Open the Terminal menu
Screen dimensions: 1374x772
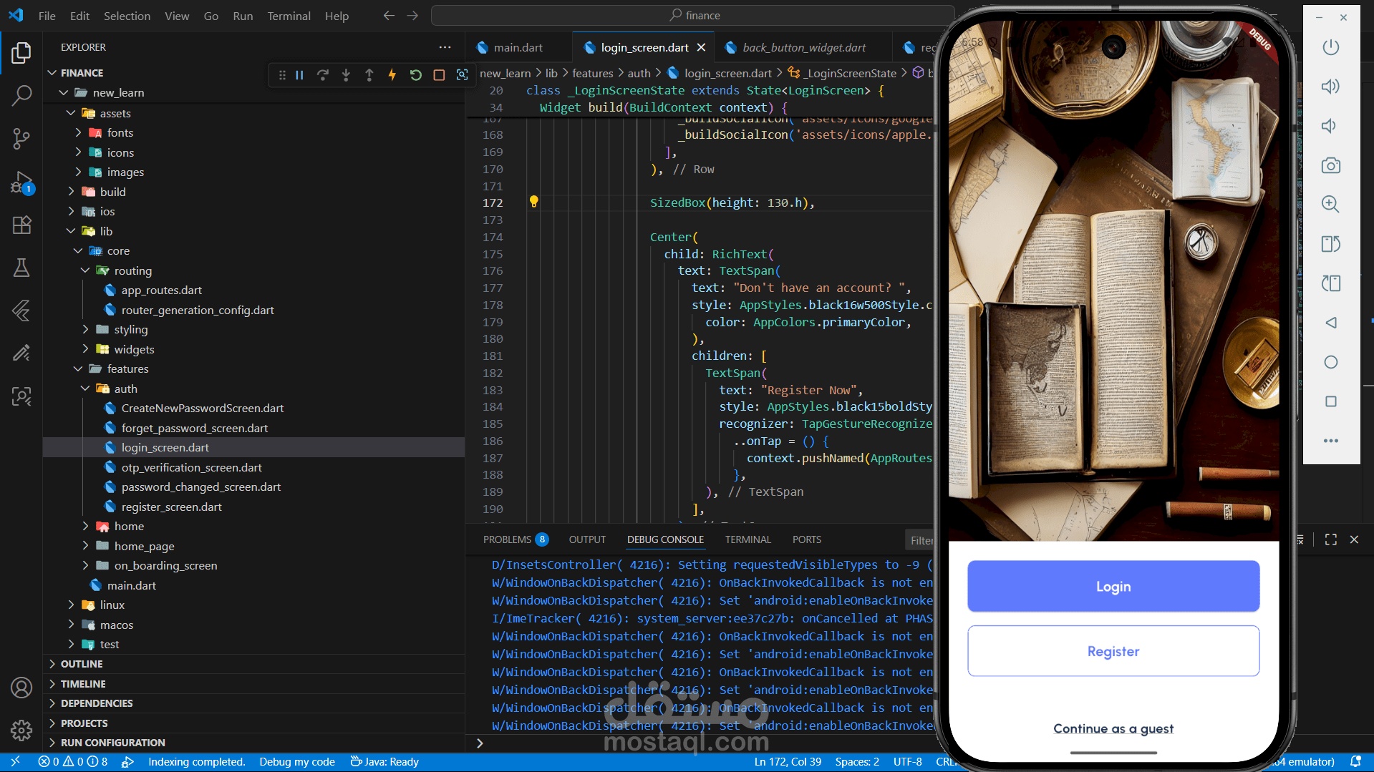pyautogui.click(x=289, y=16)
